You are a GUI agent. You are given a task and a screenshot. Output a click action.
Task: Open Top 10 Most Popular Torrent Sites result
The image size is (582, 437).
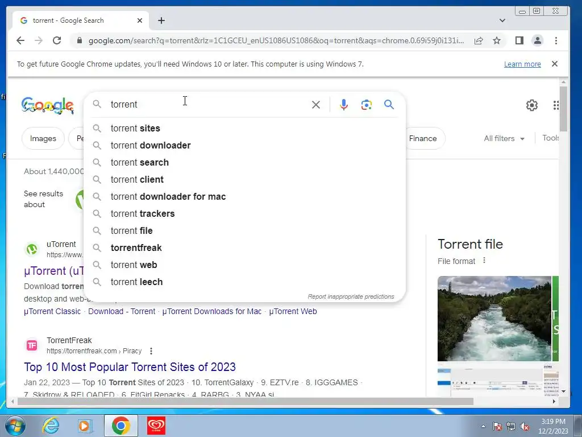130,367
